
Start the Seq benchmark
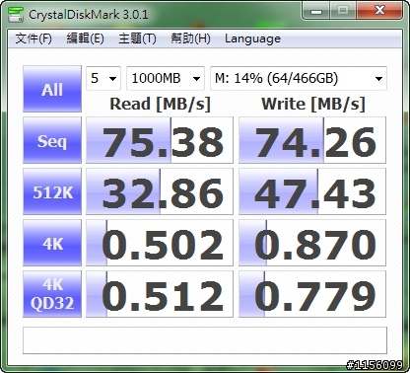[x=52, y=140]
